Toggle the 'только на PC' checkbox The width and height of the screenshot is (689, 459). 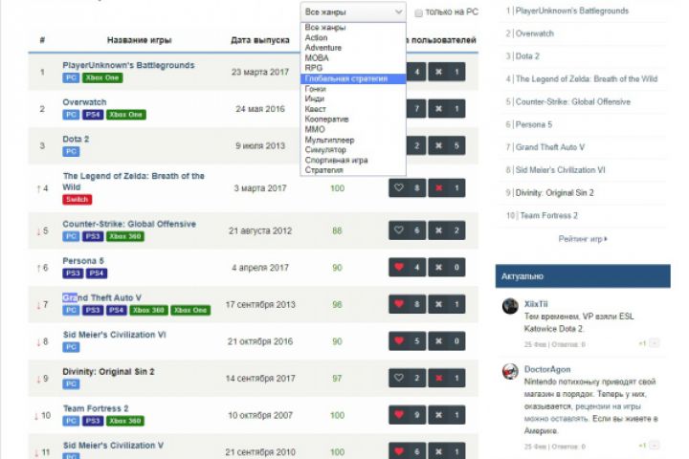click(419, 12)
